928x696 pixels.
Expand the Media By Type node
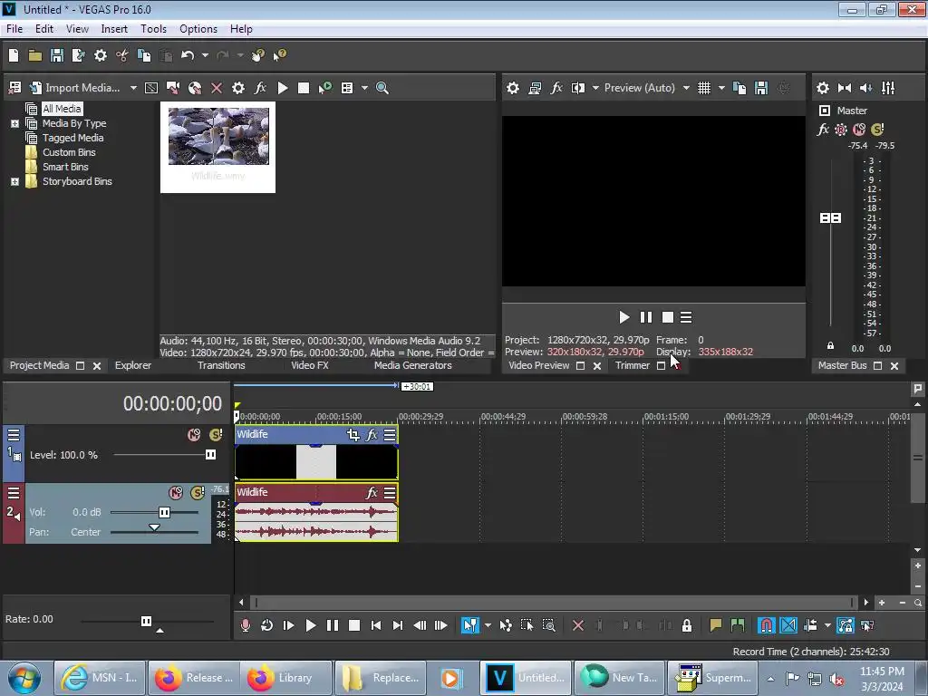[x=14, y=123]
